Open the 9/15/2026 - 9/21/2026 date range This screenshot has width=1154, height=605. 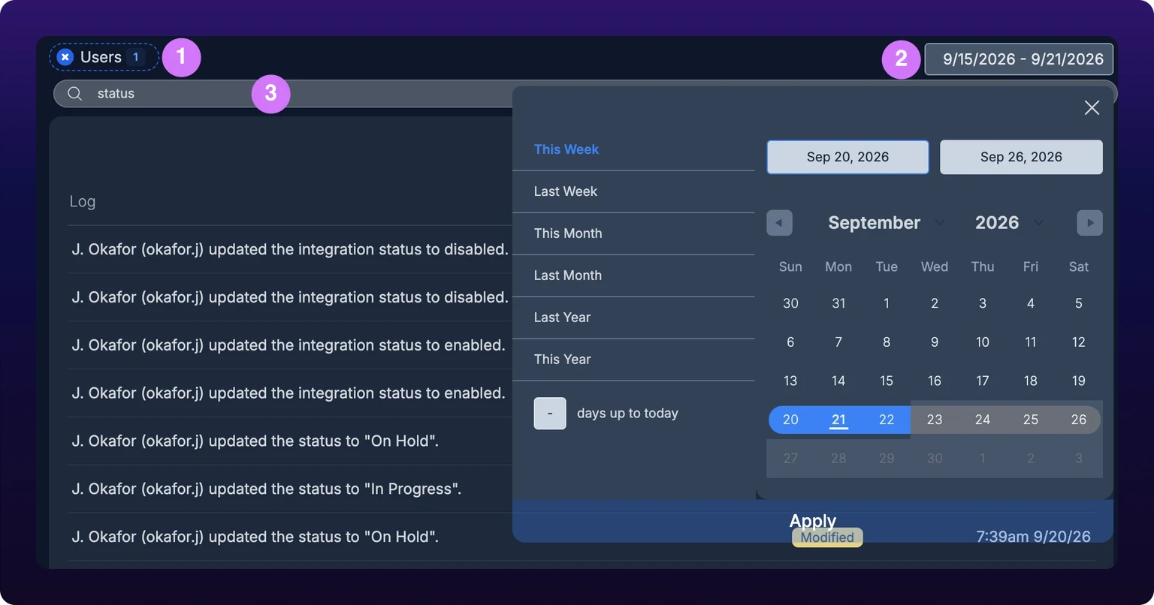(x=1019, y=59)
